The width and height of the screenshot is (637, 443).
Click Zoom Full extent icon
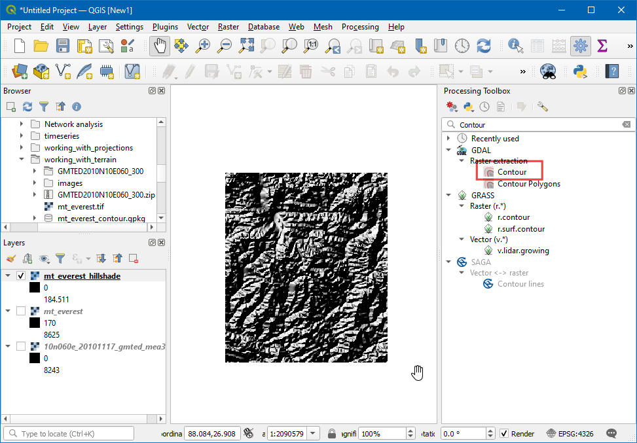[x=246, y=46]
